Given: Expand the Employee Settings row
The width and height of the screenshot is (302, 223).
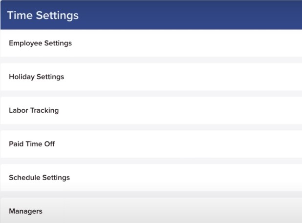Looking at the screenshot, I should (151, 43).
